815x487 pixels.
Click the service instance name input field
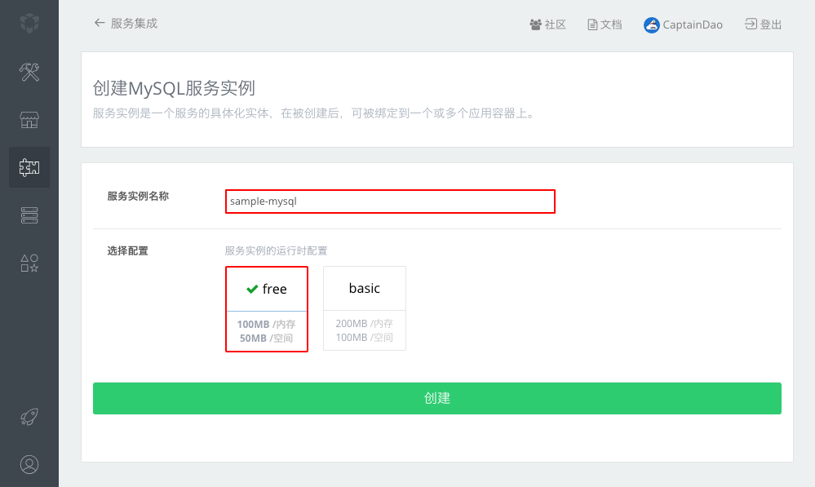click(390, 201)
